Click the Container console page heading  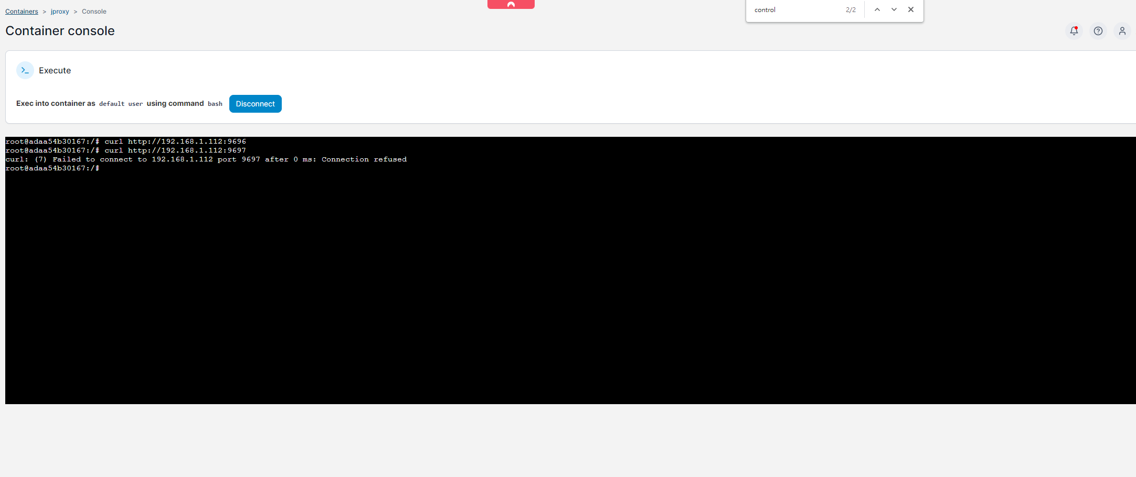coord(59,30)
